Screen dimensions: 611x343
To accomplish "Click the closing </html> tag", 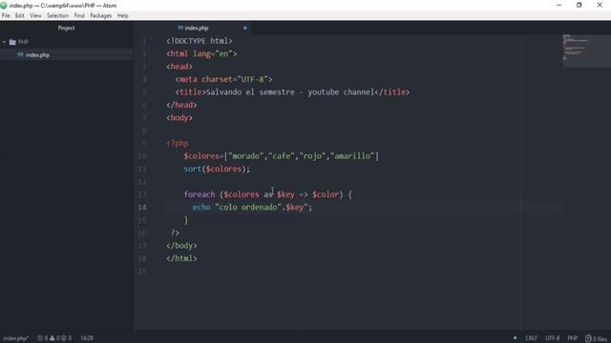I will click(181, 258).
